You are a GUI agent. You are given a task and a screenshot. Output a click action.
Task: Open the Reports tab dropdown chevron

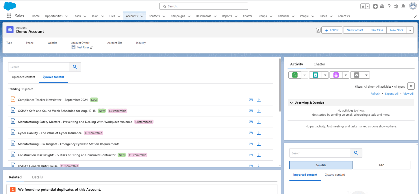(236, 16)
